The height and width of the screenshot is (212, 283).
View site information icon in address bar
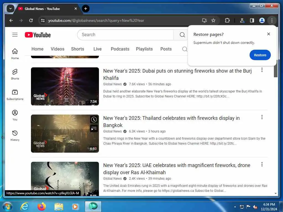coord(43,20)
